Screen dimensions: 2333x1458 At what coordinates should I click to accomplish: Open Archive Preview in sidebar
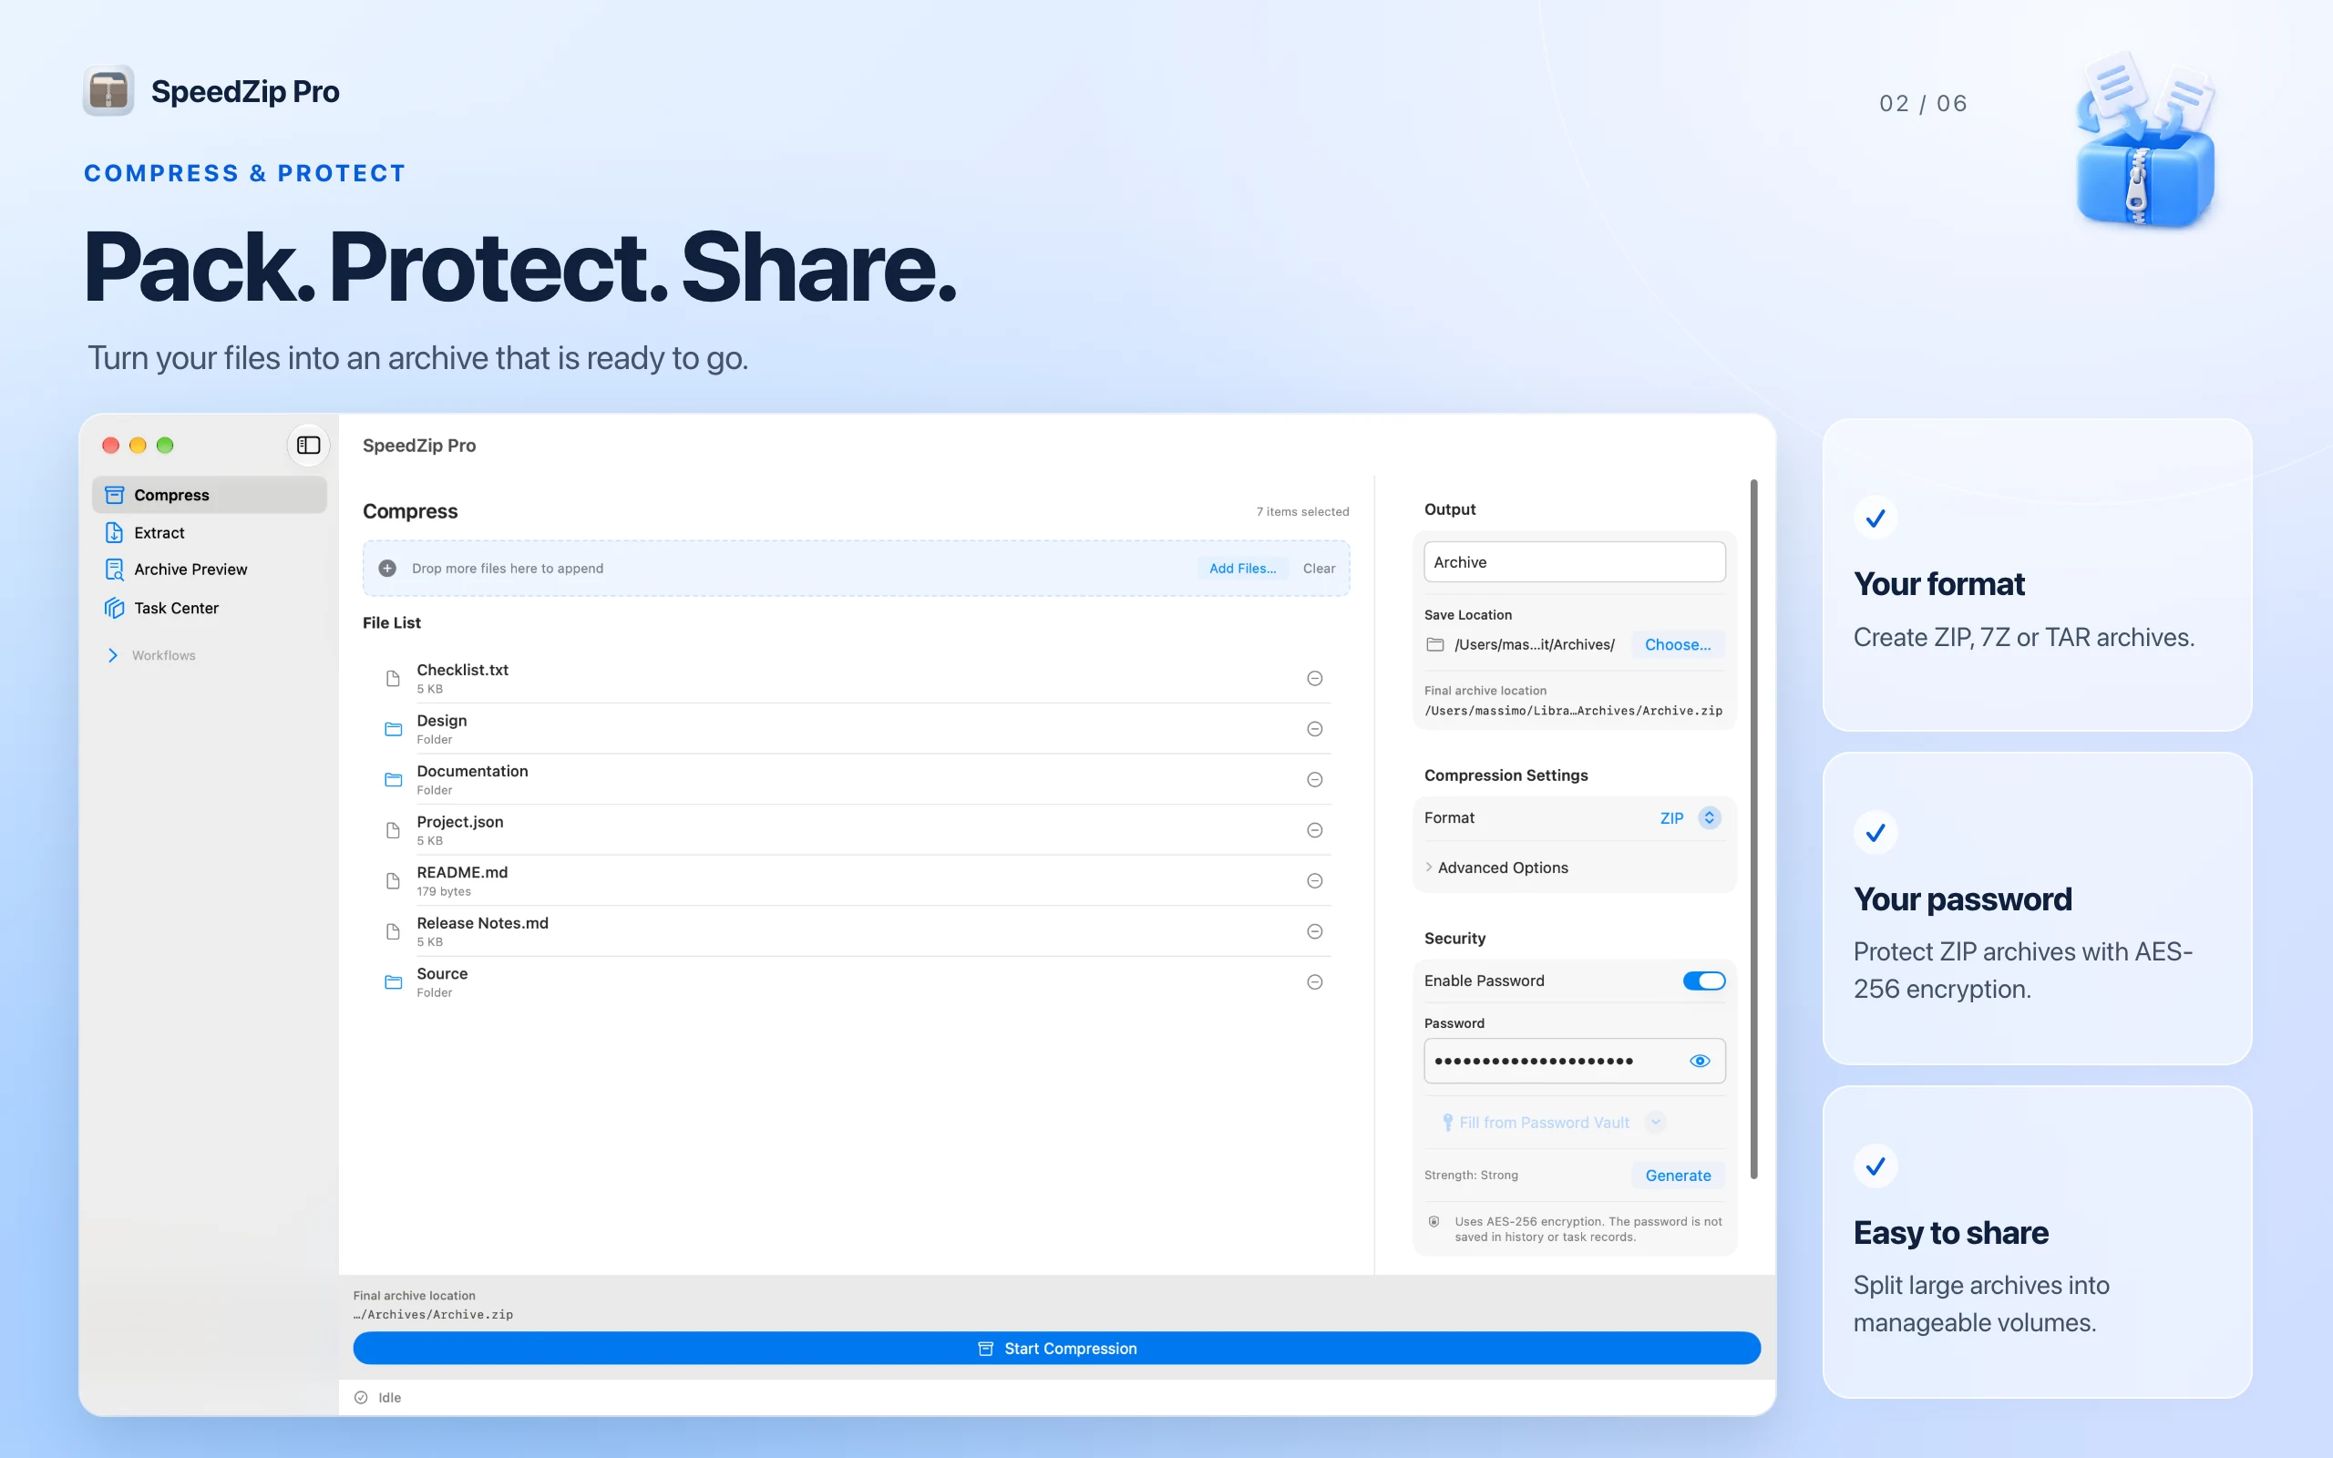pyautogui.click(x=210, y=569)
